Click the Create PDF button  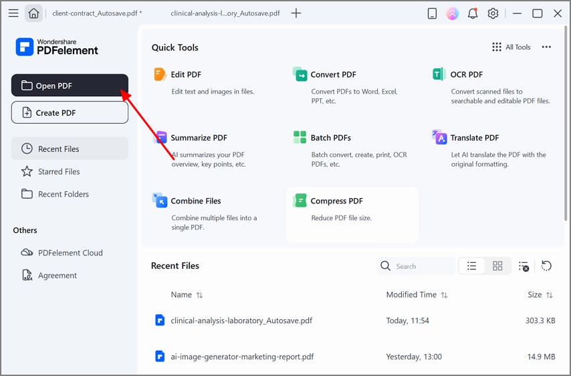click(x=70, y=113)
